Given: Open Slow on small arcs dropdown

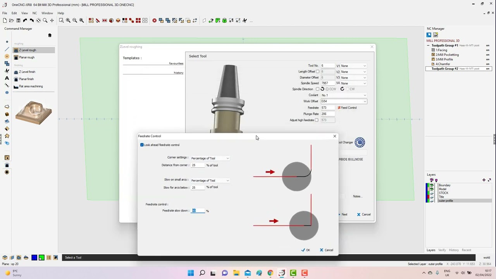Looking at the screenshot, I should pos(210,181).
